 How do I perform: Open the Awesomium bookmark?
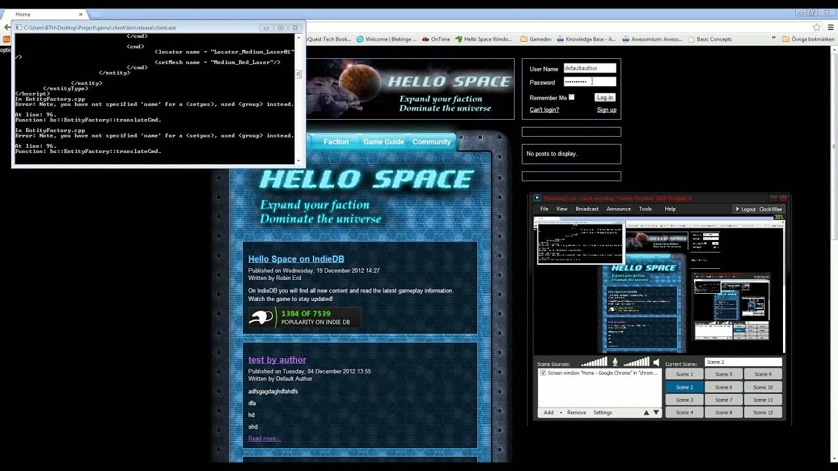[652, 39]
